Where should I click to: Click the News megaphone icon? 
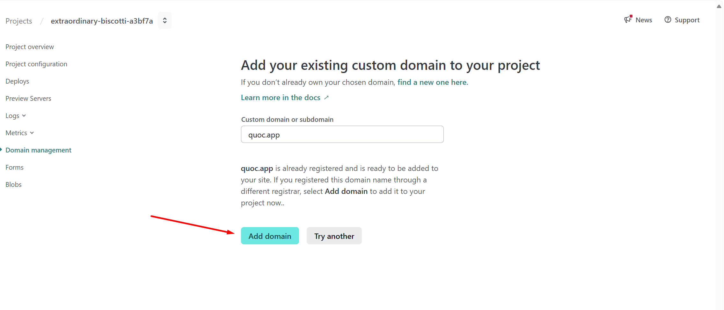tap(628, 20)
